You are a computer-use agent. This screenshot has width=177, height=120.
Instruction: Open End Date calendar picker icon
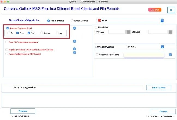tap(170, 32)
